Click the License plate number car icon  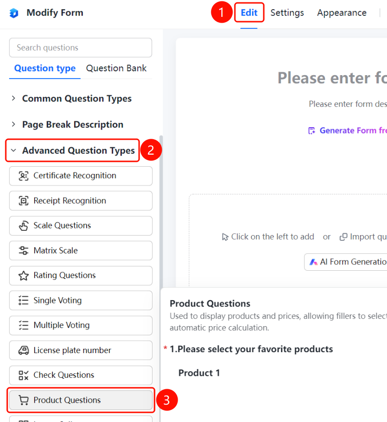pyautogui.click(x=24, y=350)
